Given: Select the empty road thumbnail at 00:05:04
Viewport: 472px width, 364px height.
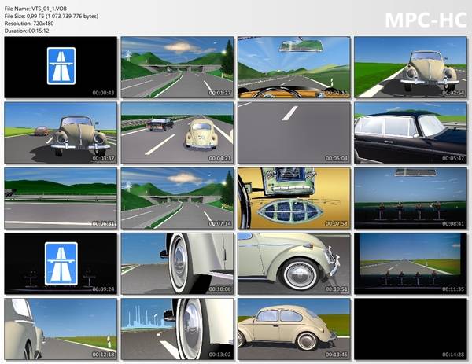Looking at the screenshot, I should pyautogui.click(x=293, y=133).
